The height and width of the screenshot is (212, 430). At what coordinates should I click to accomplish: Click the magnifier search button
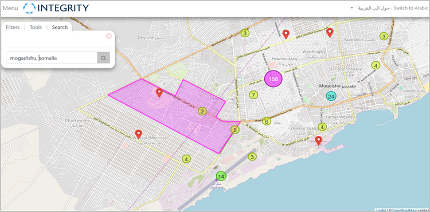(103, 58)
